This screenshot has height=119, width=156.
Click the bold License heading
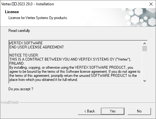click(x=12, y=12)
